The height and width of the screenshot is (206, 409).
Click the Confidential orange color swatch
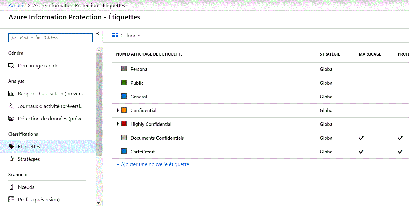point(124,110)
